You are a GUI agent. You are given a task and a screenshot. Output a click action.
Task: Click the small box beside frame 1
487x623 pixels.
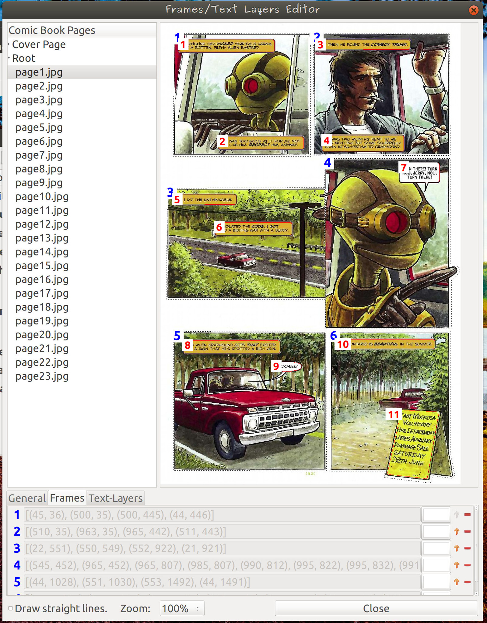[x=436, y=515]
